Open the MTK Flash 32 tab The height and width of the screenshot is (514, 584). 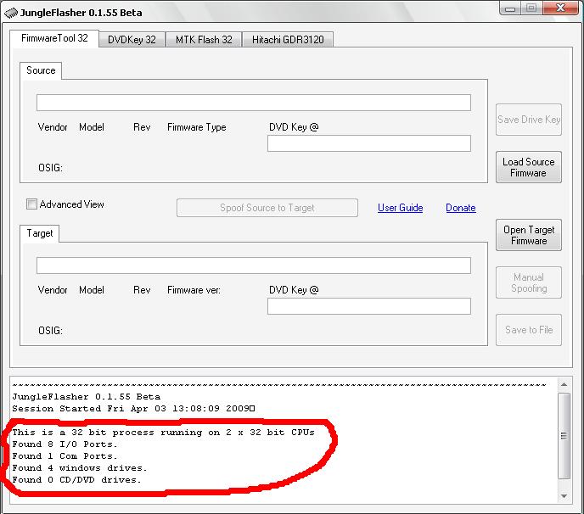coord(204,40)
